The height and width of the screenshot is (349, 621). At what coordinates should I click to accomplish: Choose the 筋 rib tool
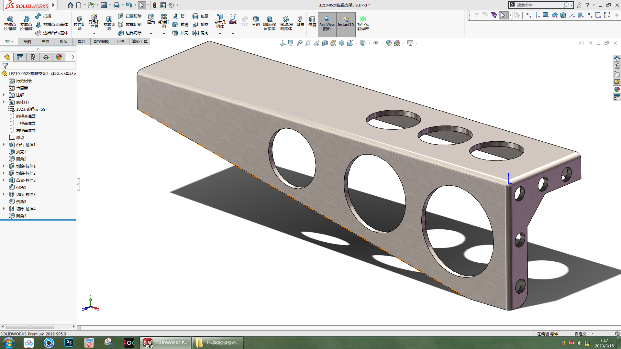(179, 16)
